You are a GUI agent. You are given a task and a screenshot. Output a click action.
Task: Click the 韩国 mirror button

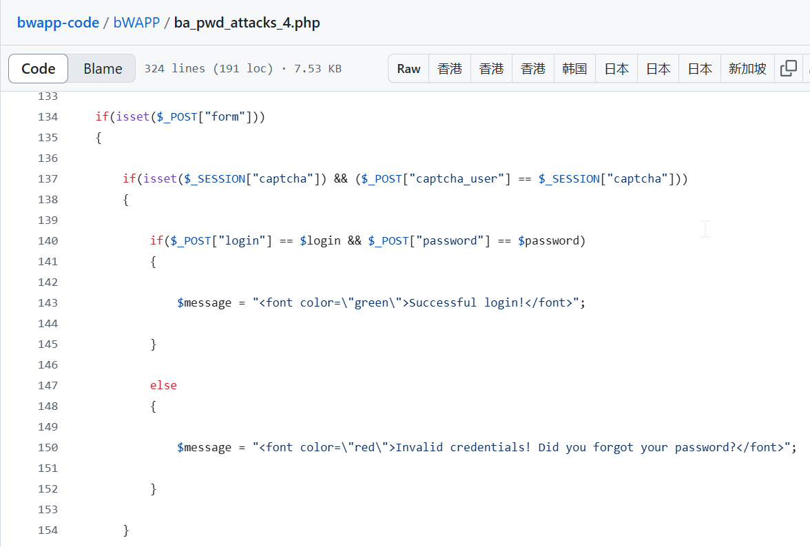pos(574,68)
